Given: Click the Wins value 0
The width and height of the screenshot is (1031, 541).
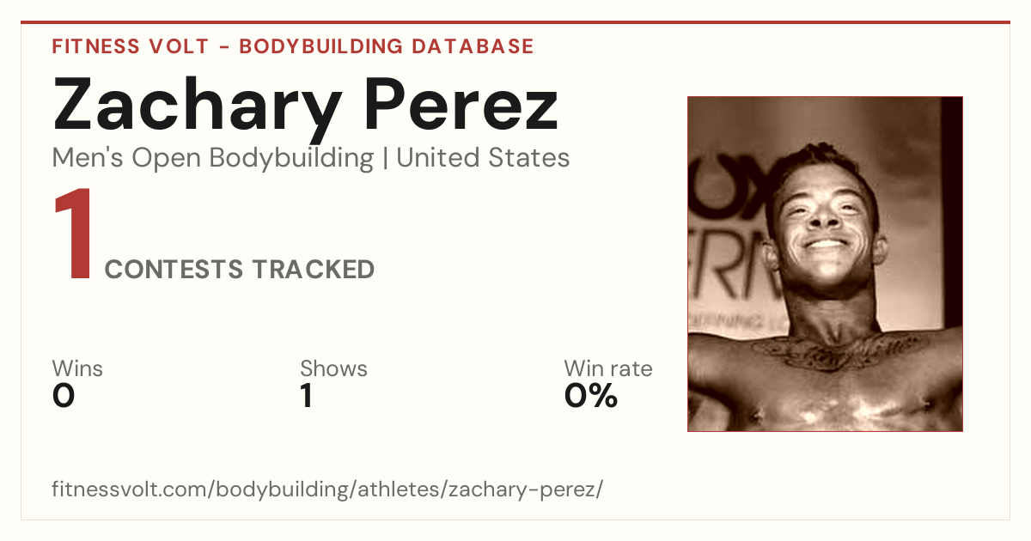Looking at the screenshot, I should click(x=64, y=396).
